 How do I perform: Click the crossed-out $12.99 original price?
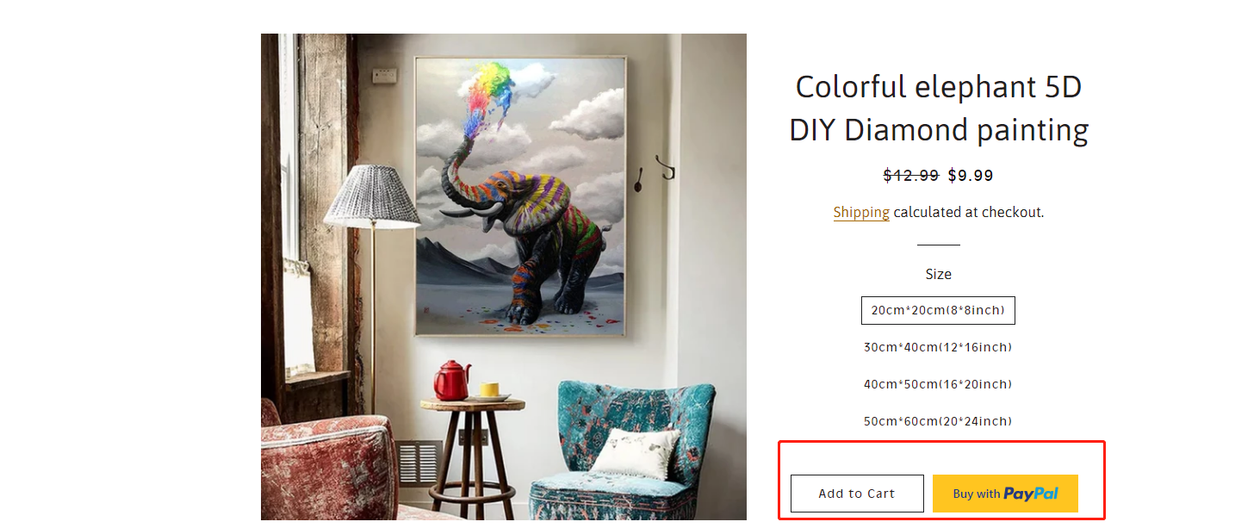click(x=911, y=176)
